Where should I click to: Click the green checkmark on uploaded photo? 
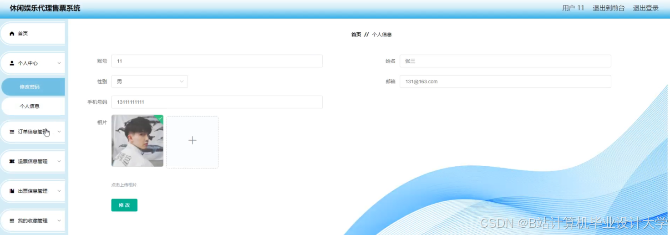160,118
